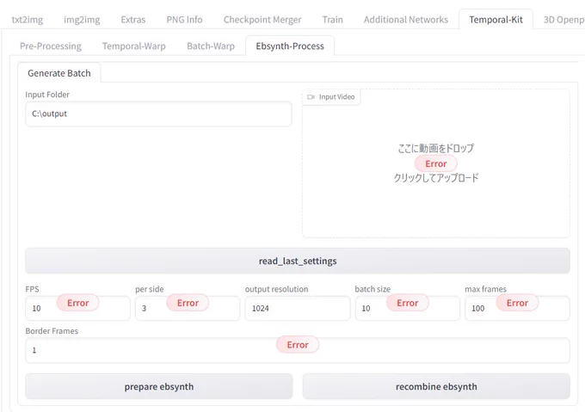Select the Ebsynth-Process sub-tab
This screenshot has height=412, width=585.
point(290,46)
